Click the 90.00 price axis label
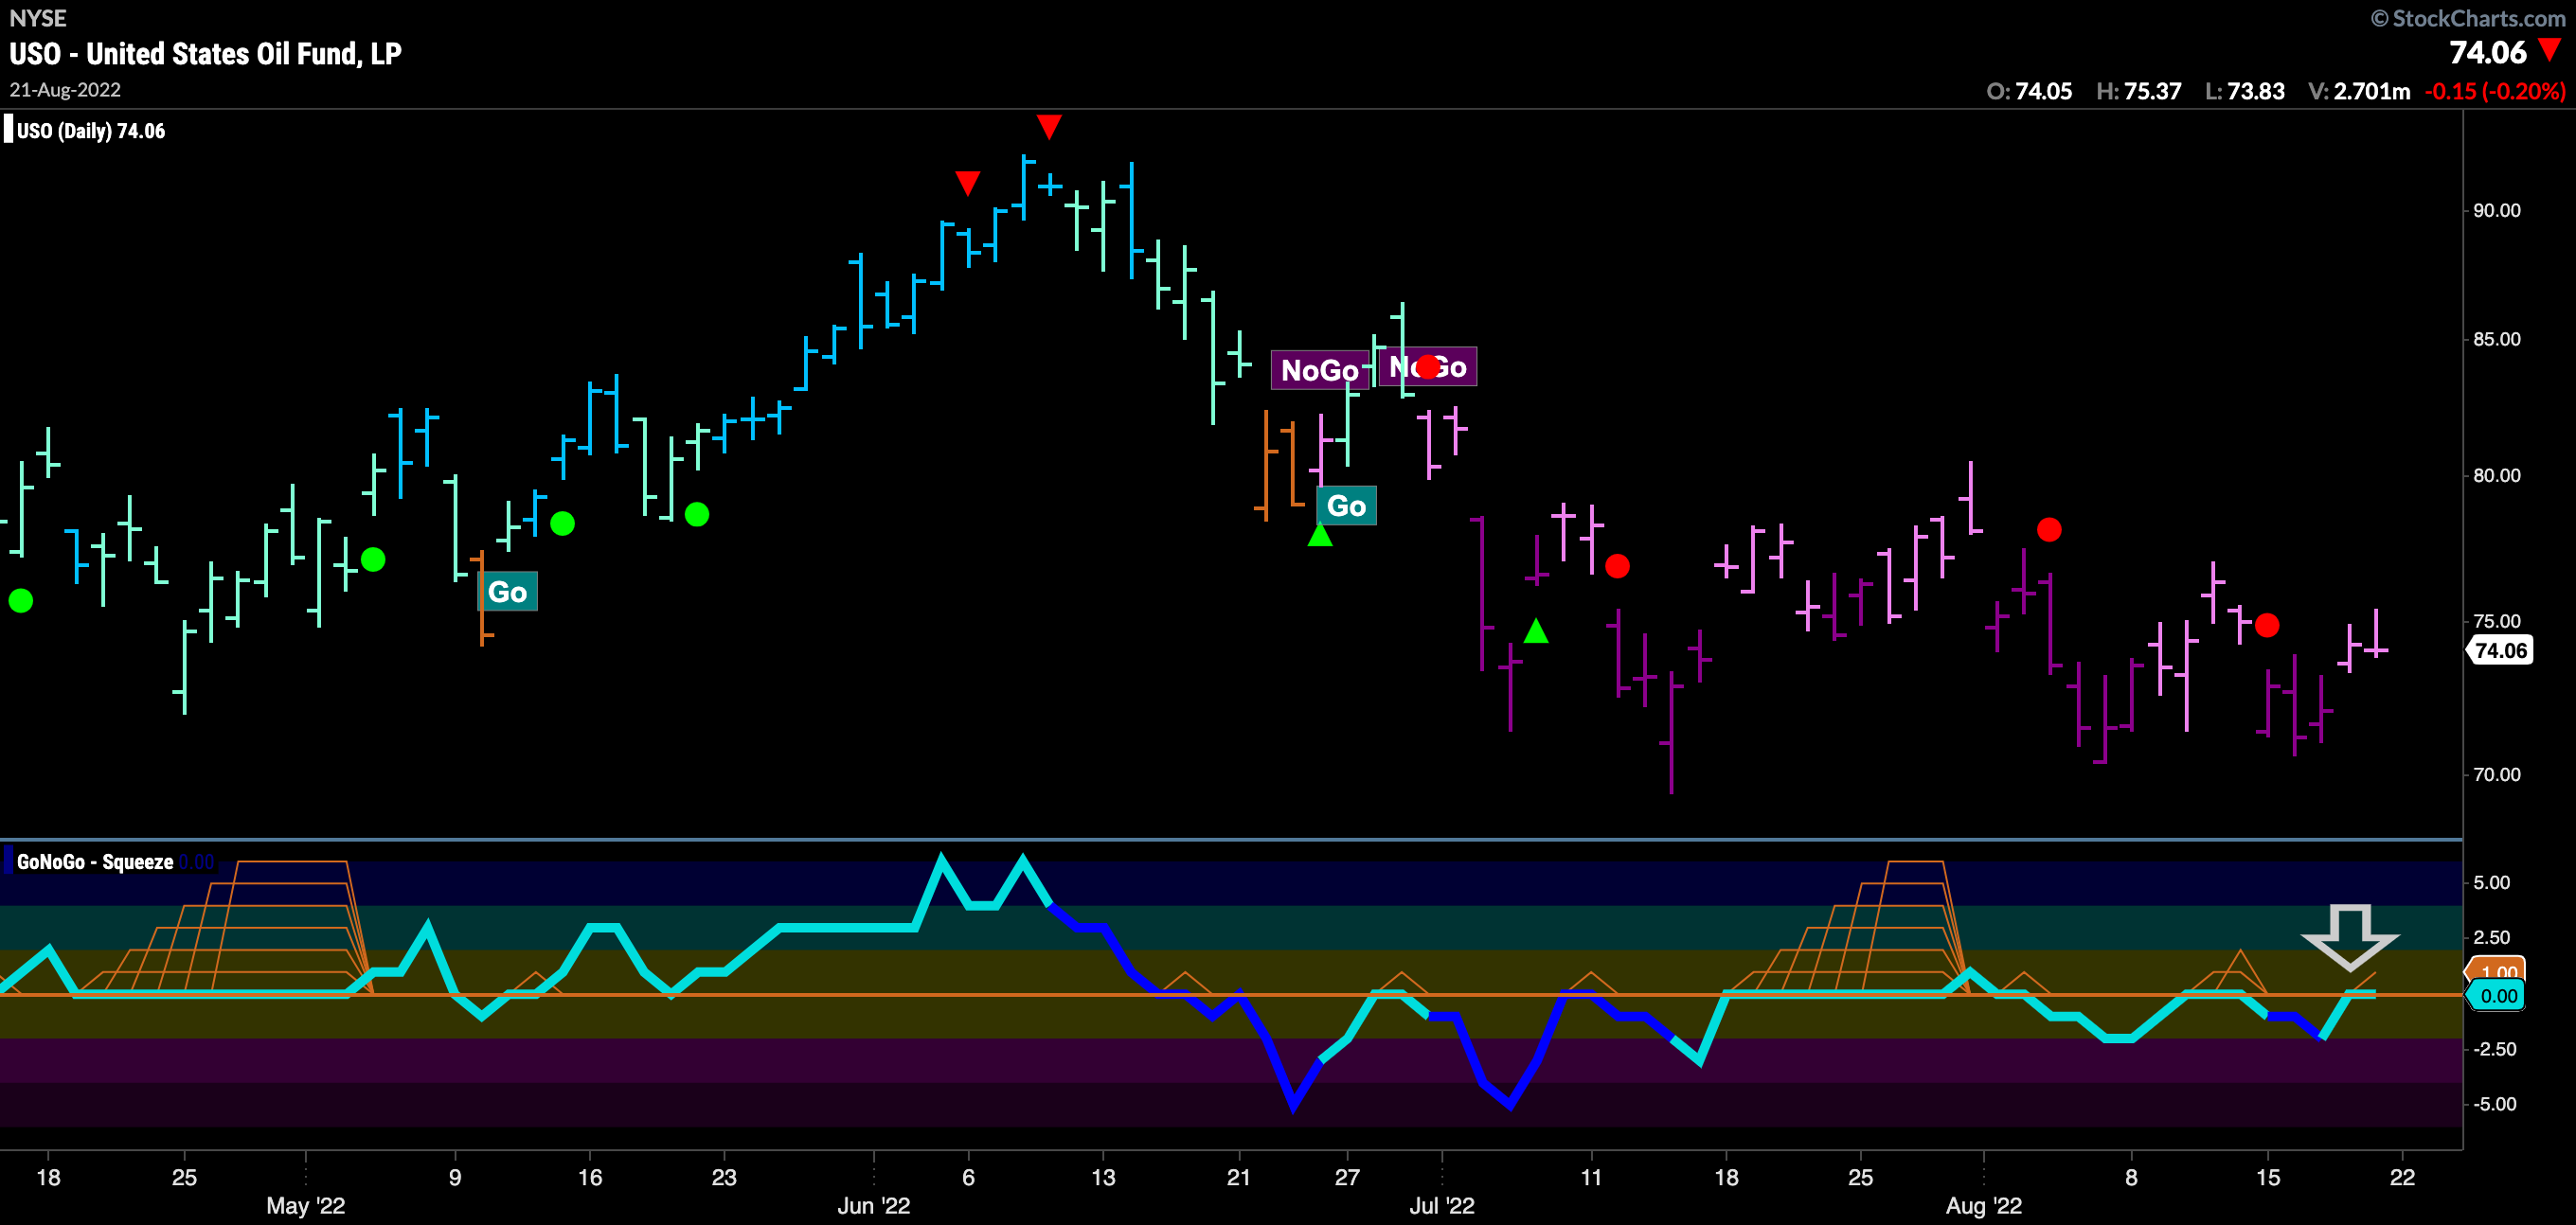Screen dimensions: 2576x1225 point(2496,211)
